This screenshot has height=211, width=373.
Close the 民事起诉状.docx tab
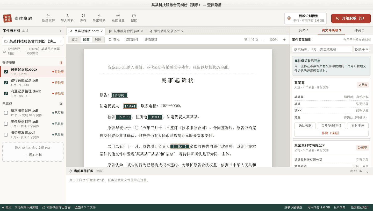(x=102, y=31)
